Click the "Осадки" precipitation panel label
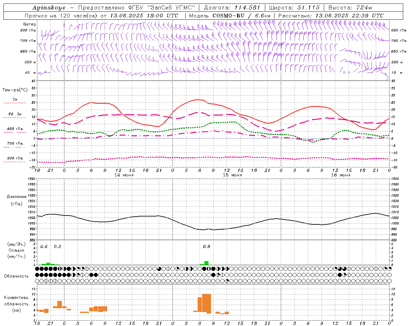408x326 pixels. 17,250
